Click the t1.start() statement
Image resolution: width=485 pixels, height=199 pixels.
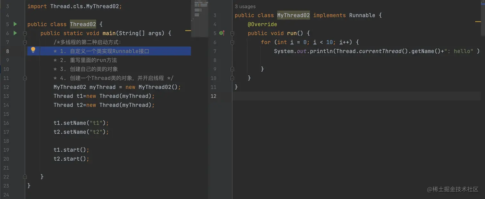(x=71, y=150)
